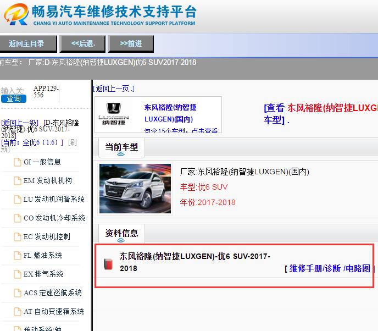
Task: Click the red book manual icon
Action: point(108,264)
